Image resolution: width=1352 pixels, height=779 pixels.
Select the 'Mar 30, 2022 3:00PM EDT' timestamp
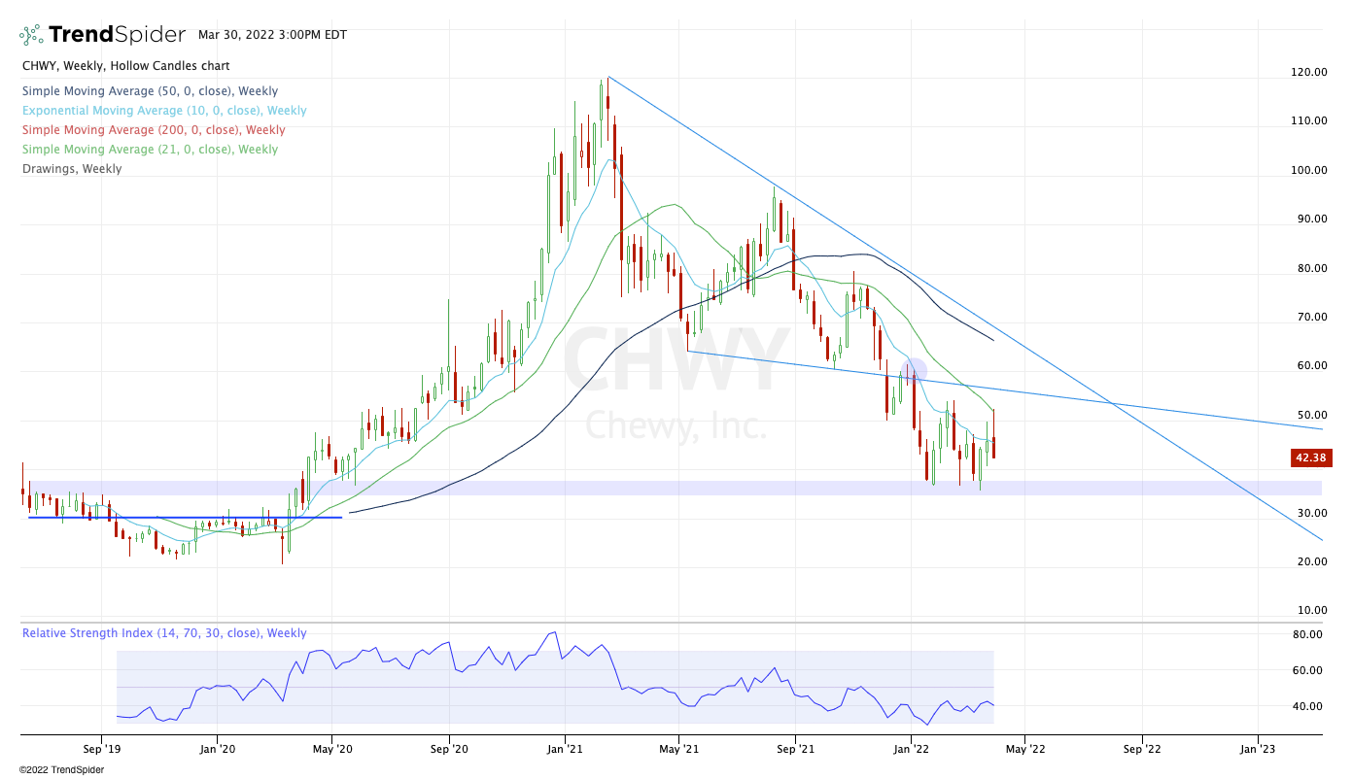272,35
